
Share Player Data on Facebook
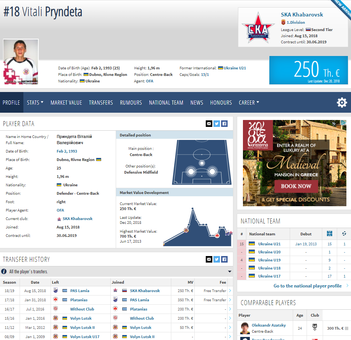click(x=224, y=124)
